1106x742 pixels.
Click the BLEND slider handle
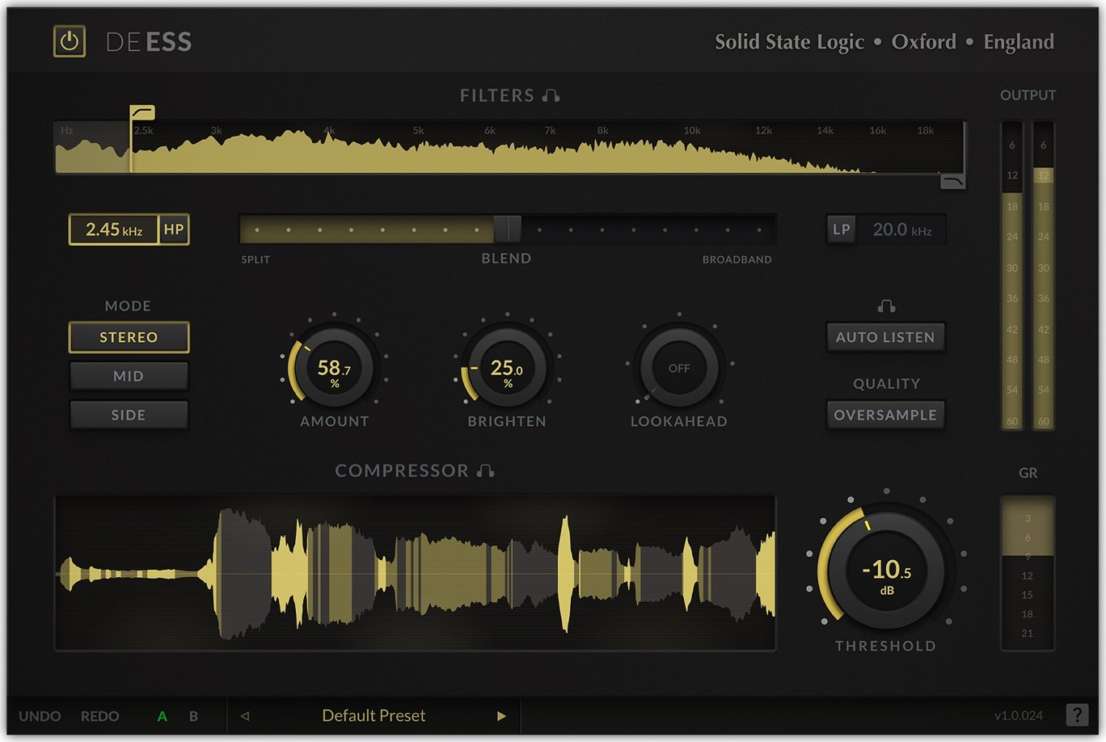pyautogui.click(x=508, y=230)
